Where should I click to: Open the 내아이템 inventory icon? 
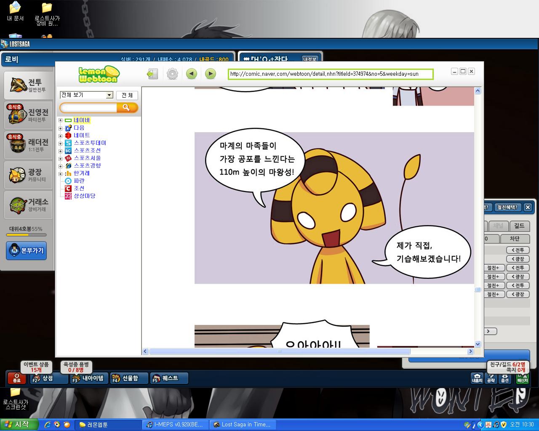tap(88, 378)
